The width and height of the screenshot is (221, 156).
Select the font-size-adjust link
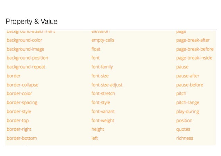pyautogui.click(x=107, y=85)
